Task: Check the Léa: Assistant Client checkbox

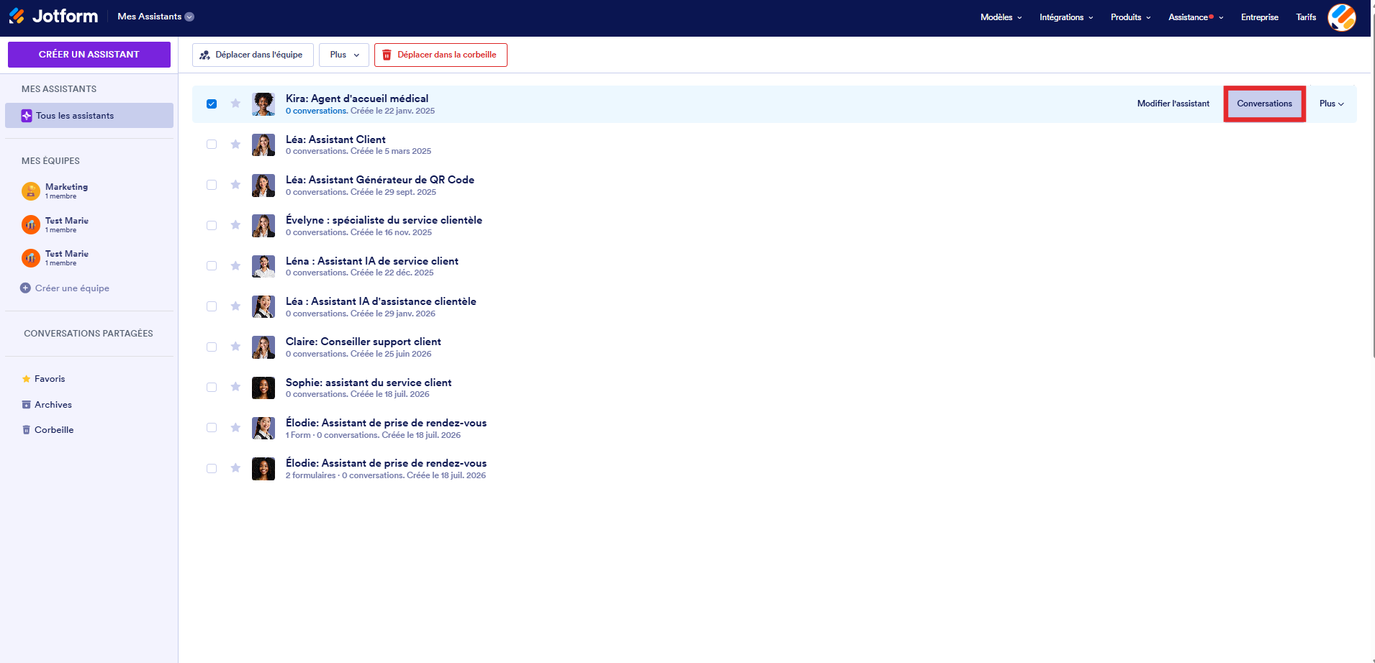Action: (x=212, y=145)
